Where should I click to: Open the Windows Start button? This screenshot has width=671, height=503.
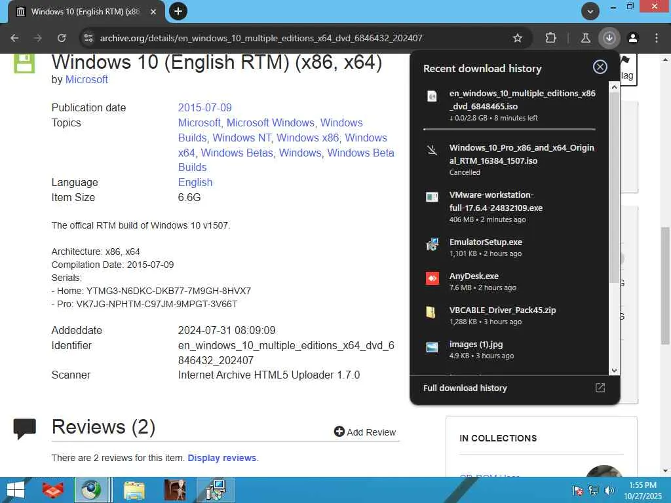coord(16,490)
